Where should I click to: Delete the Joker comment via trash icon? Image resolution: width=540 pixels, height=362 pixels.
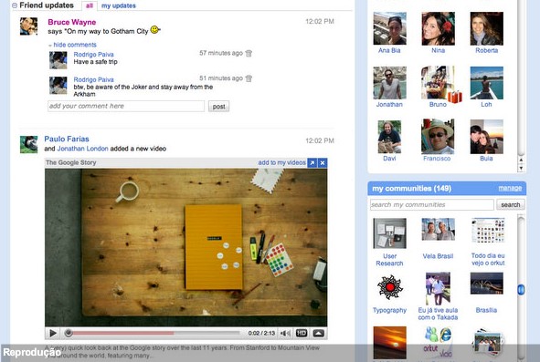coord(249,78)
